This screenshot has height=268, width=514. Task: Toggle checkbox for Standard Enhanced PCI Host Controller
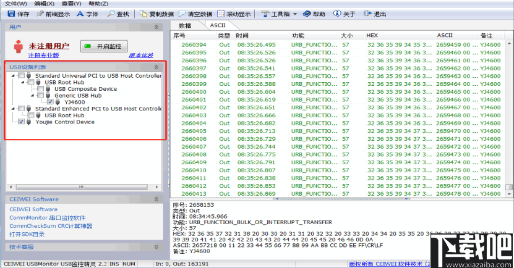(x=21, y=108)
